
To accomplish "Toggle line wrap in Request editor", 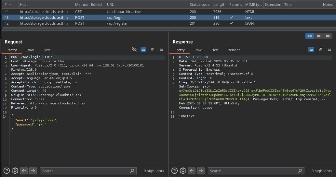I will point(143,49).
